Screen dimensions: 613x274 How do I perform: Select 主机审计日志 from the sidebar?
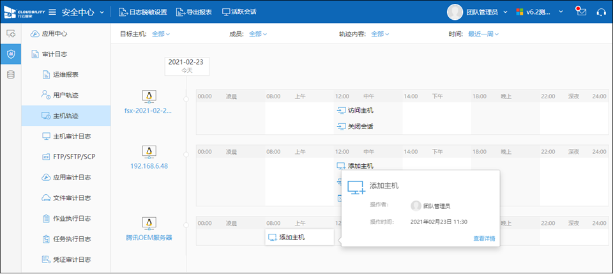(71, 136)
